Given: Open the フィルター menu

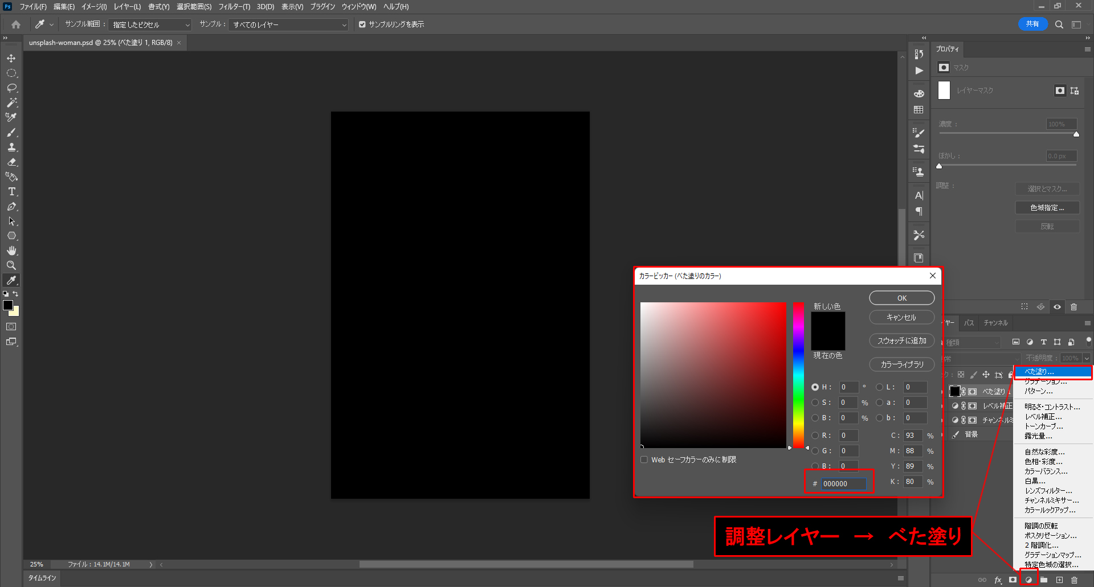Looking at the screenshot, I should (234, 7).
